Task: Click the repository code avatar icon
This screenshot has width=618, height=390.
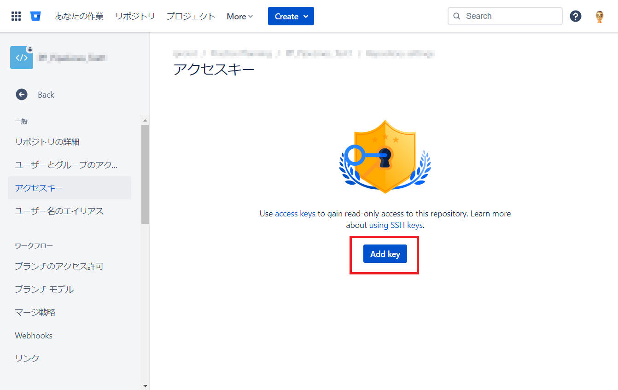Action: [x=22, y=58]
